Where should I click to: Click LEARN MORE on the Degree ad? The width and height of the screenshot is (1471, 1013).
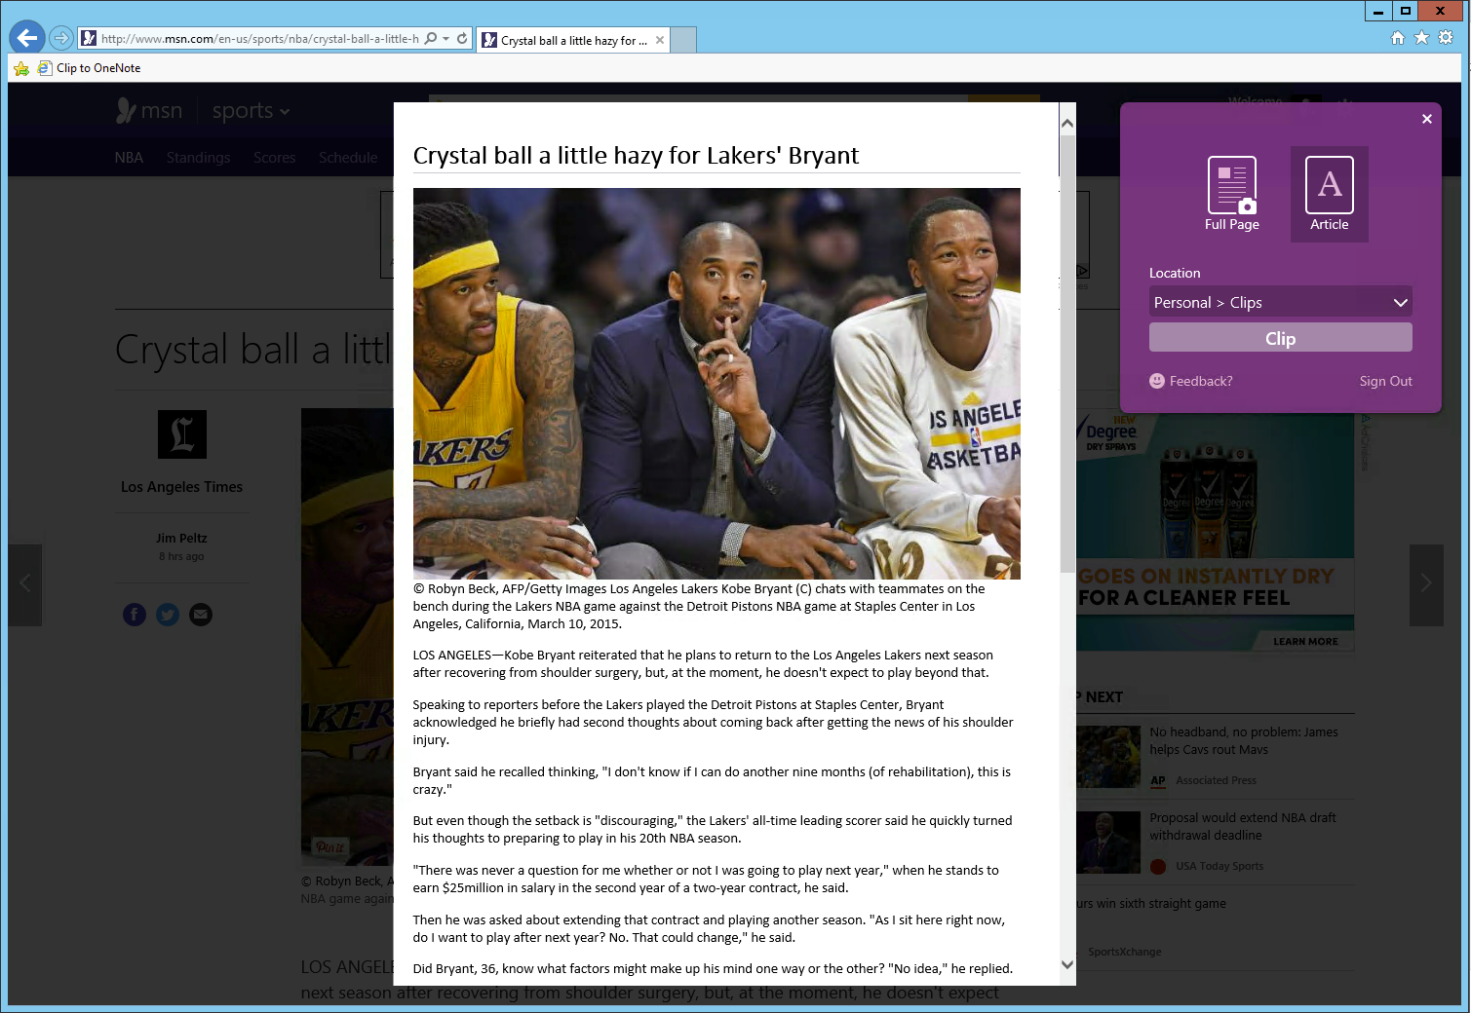(1305, 641)
